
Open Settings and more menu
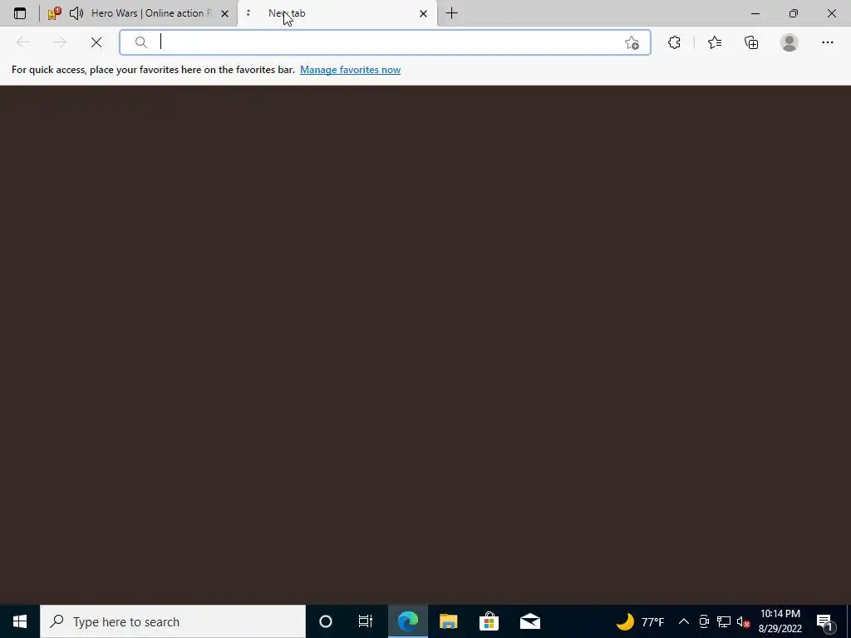[827, 42]
